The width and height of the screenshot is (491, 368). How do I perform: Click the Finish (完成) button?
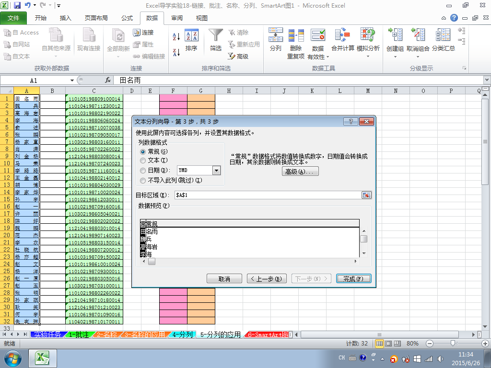353,278
